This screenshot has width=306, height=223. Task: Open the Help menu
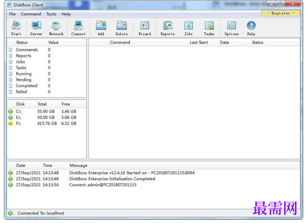pos(66,14)
